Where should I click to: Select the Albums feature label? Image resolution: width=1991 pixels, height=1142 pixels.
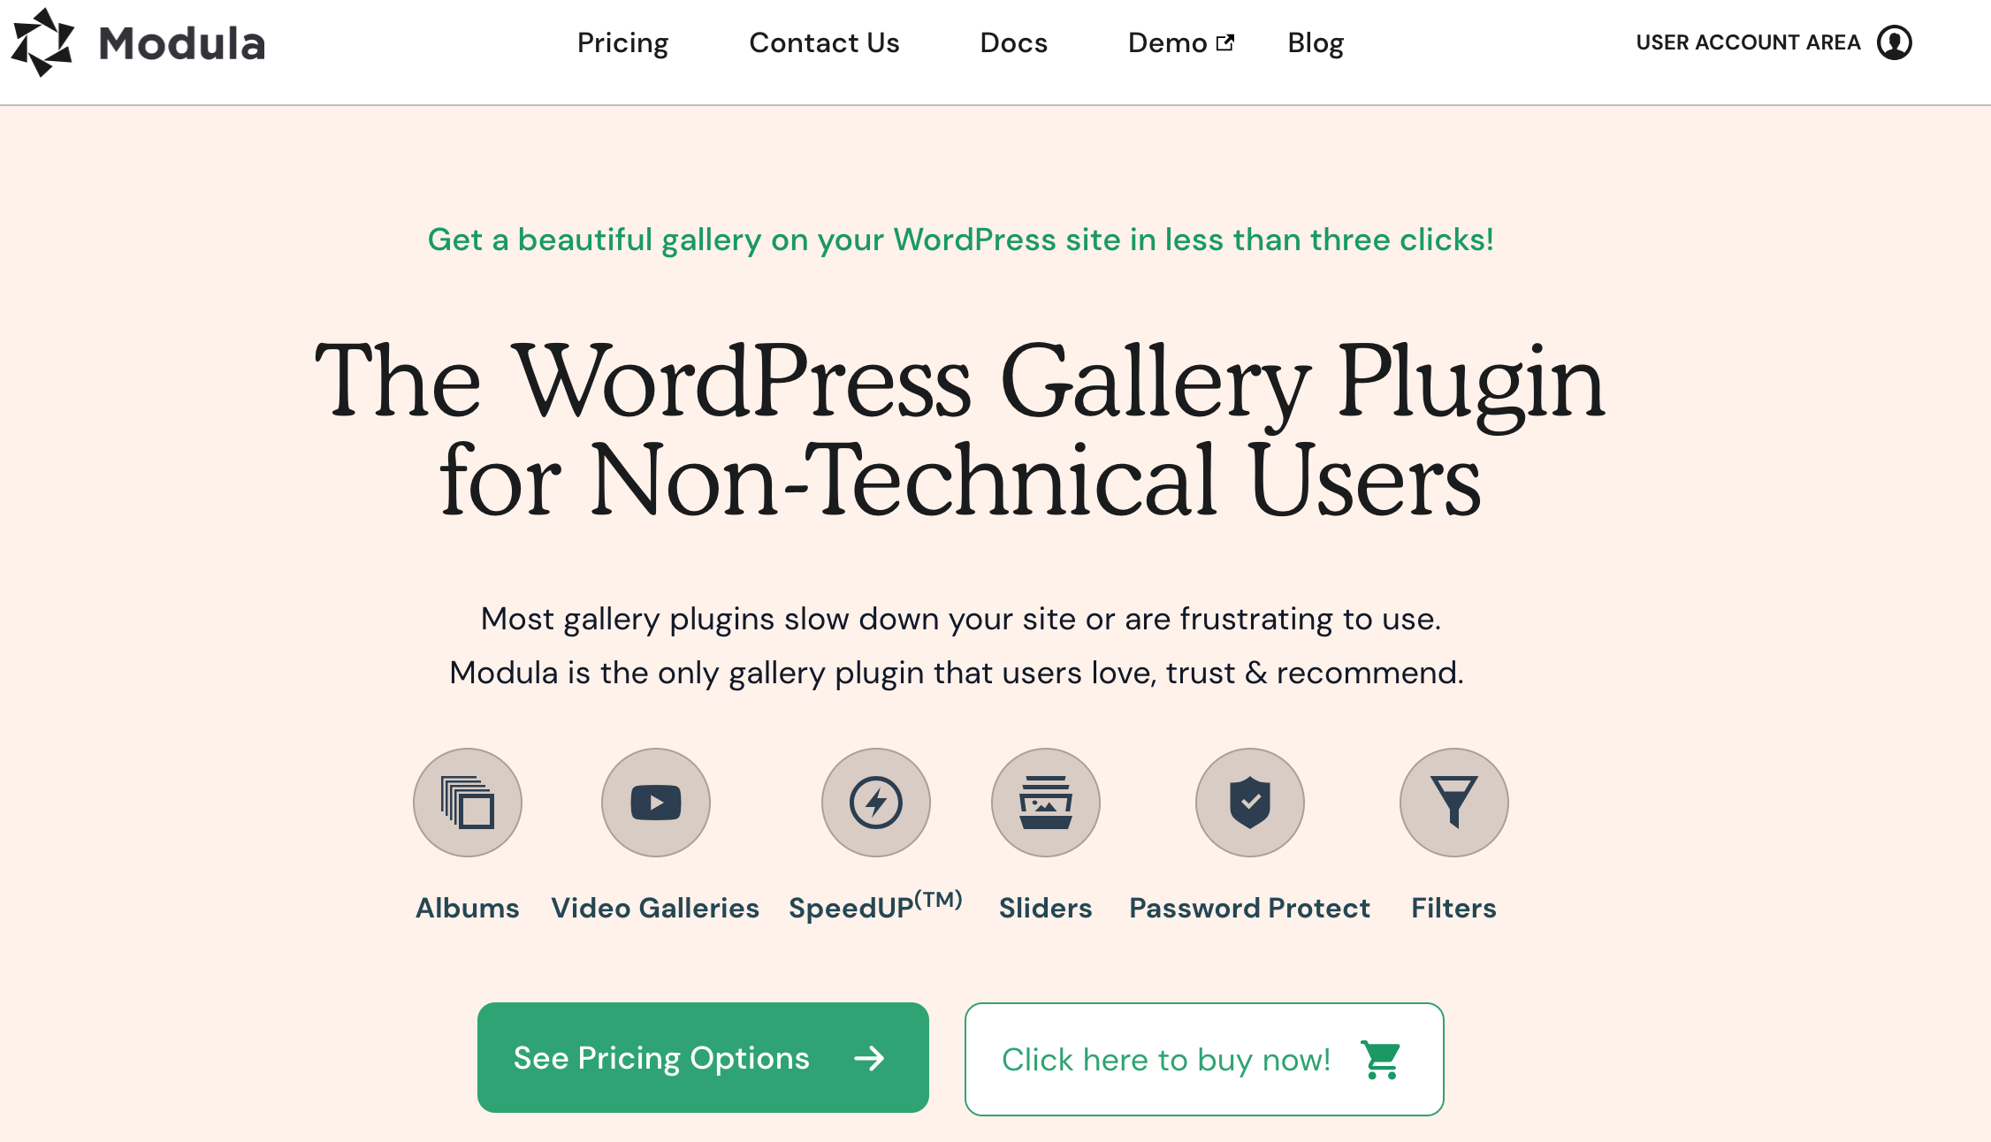click(x=468, y=908)
